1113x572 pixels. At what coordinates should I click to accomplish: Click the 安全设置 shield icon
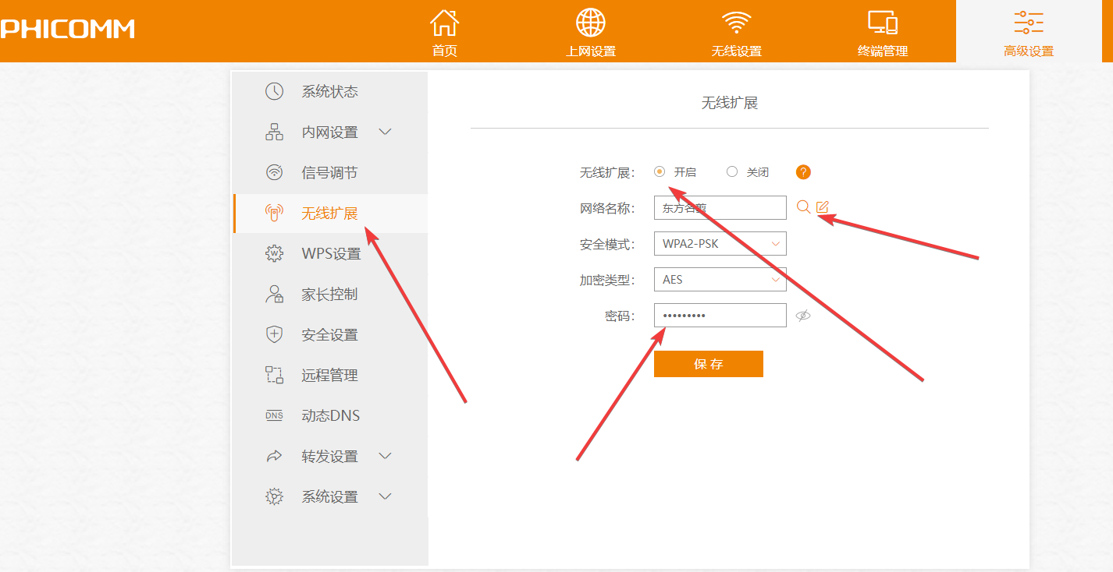pyautogui.click(x=274, y=334)
